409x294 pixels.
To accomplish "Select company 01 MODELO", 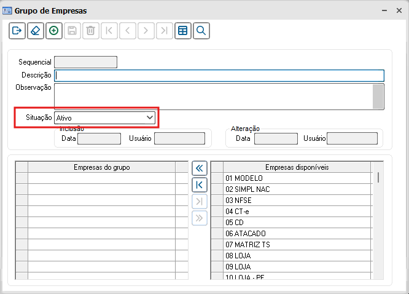I will click(297, 178).
